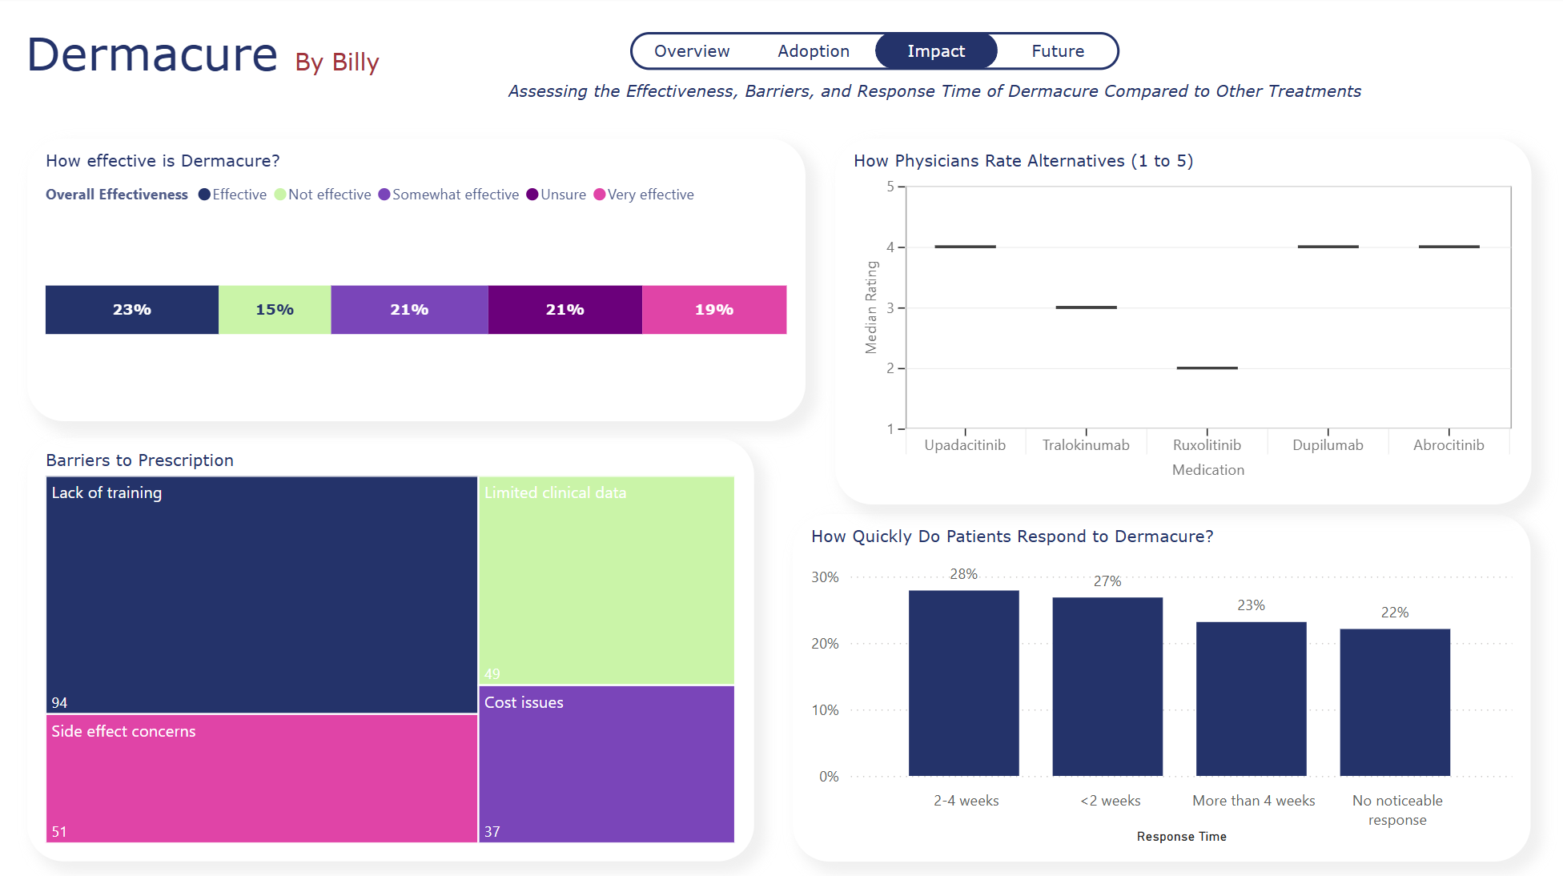
Task: Select the Not effective legend dot
Action: coord(280,195)
